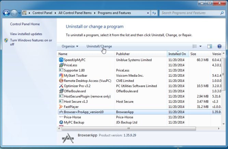This screenshot has width=228, height=149.
Task: Select Remote Desktop Access (VuuPC) text
Action: (x=88, y=81)
